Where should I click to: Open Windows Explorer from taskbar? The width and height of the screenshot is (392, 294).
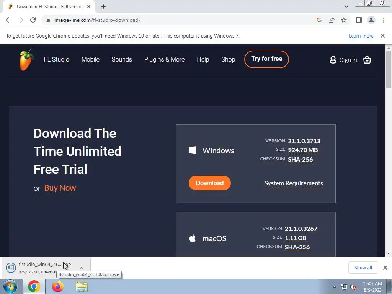[82, 287]
